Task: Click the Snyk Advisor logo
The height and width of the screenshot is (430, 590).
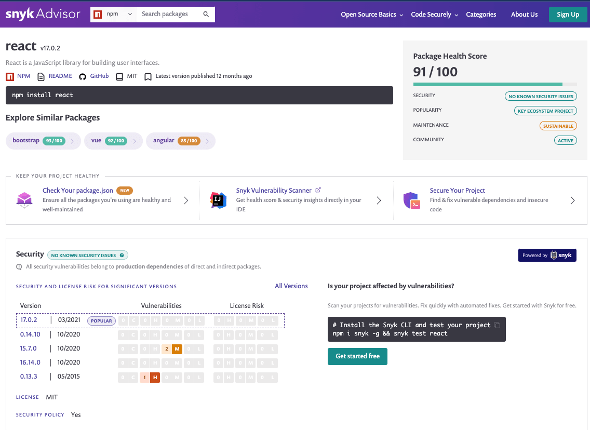Action: click(43, 14)
